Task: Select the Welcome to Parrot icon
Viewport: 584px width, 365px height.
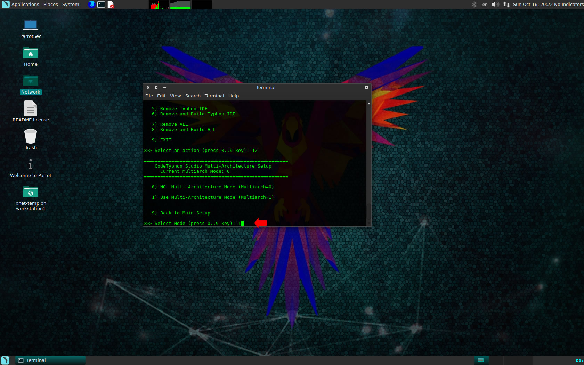Action: pyautogui.click(x=31, y=165)
